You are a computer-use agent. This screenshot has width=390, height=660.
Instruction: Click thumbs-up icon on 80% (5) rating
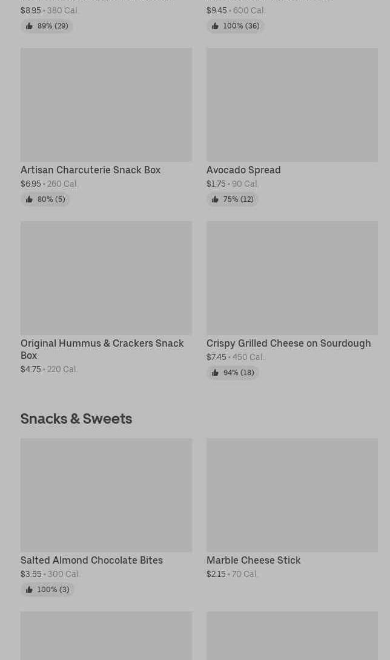coord(29,199)
